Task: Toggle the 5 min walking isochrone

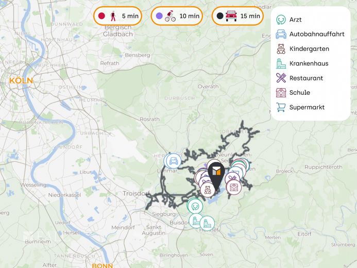Action: pyautogui.click(x=117, y=16)
